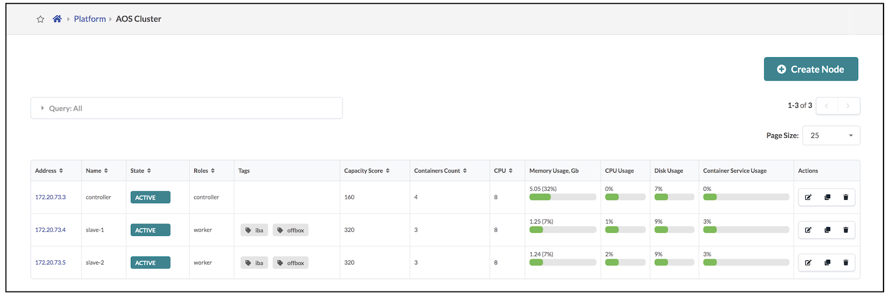Sort table by Capacity Score column
888x297 pixels.
(367, 170)
